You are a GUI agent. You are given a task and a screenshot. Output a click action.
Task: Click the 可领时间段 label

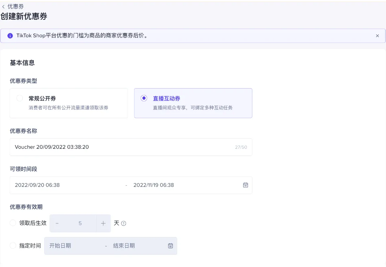[x=23, y=169]
